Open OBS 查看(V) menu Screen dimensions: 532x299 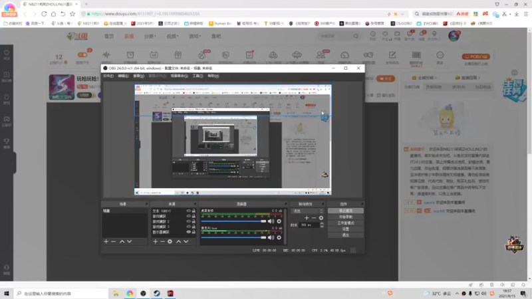138,76
